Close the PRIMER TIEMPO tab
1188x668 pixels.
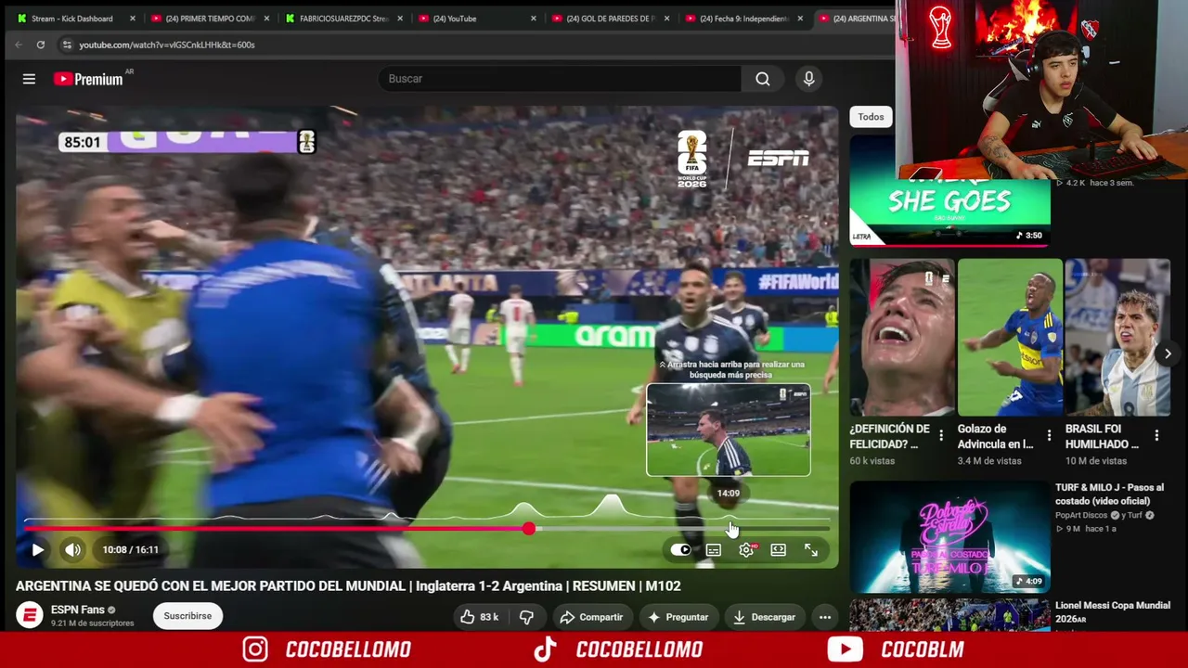tap(266, 19)
